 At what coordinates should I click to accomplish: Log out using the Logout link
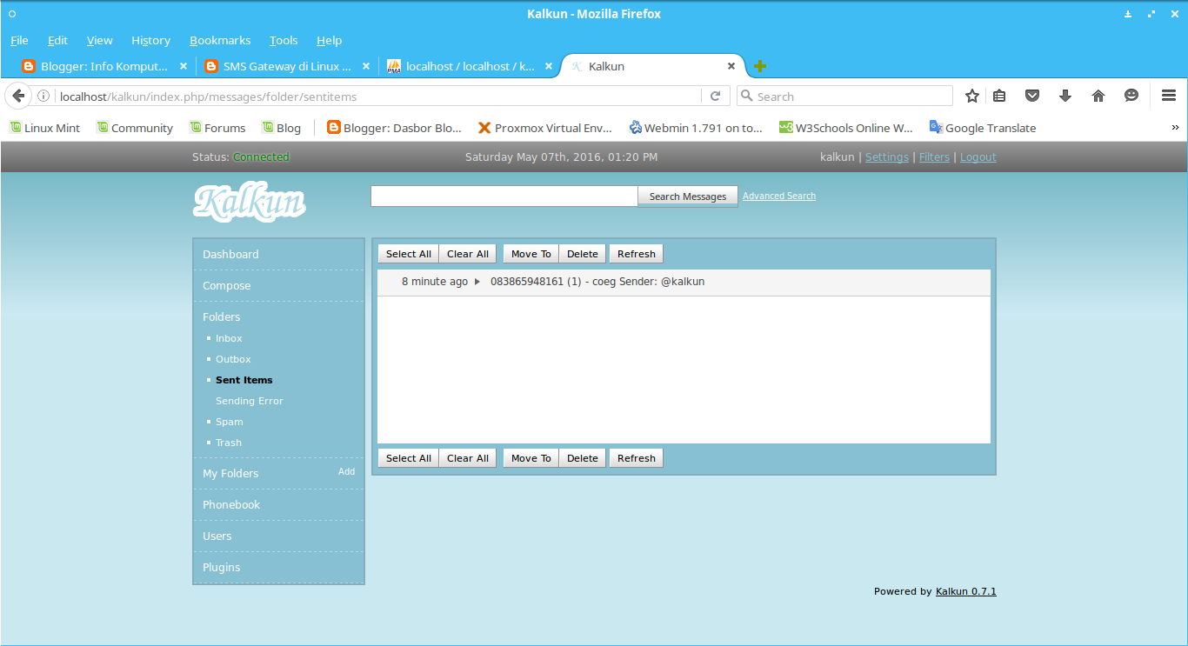click(978, 157)
